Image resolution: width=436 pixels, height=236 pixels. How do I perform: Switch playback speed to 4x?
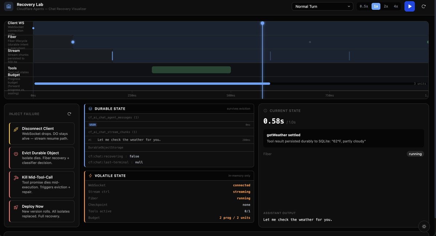[x=396, y=7]
